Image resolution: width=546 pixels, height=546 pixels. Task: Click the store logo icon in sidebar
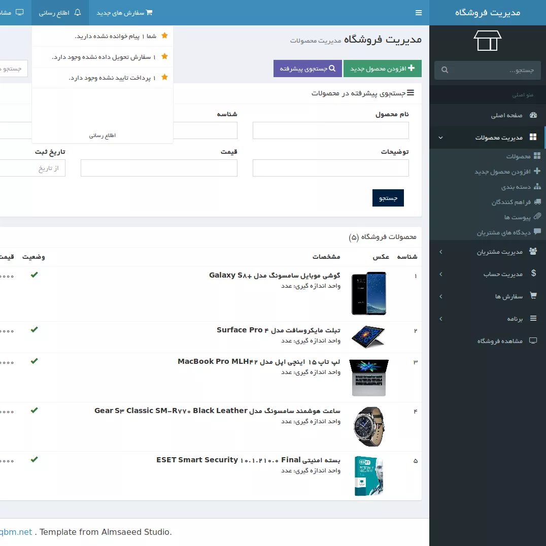488,41
